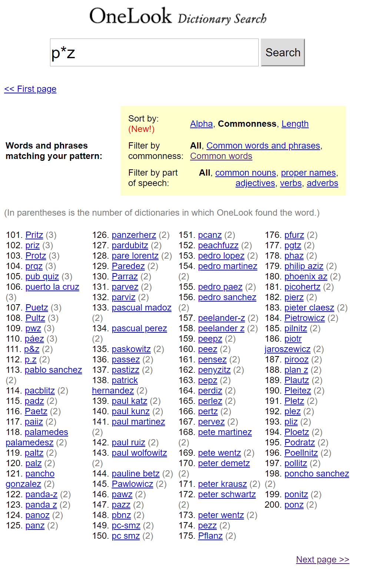
Task: Go back via the First page link
Action: tap(30, 89)
